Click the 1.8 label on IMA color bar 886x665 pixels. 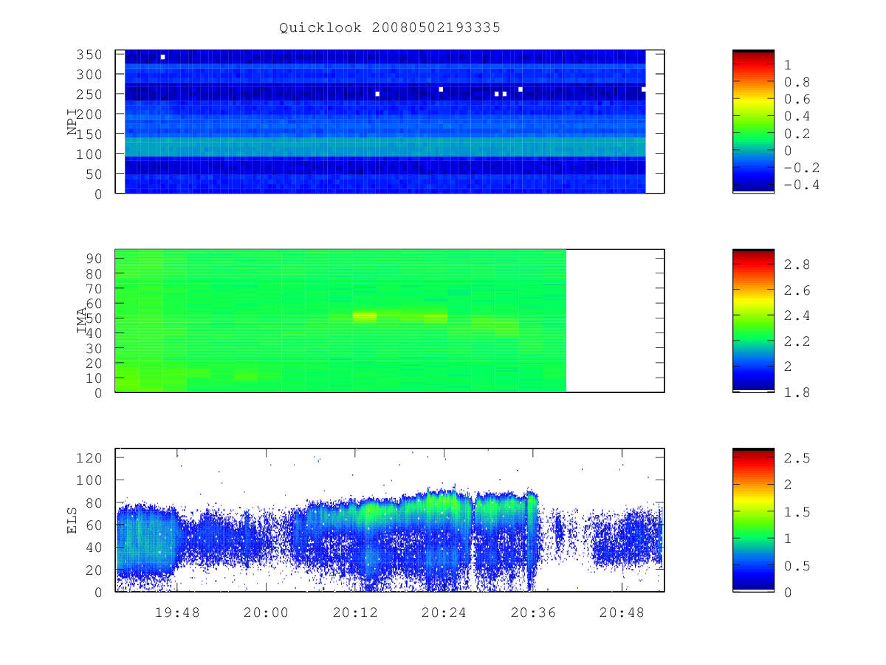(797, 392)
